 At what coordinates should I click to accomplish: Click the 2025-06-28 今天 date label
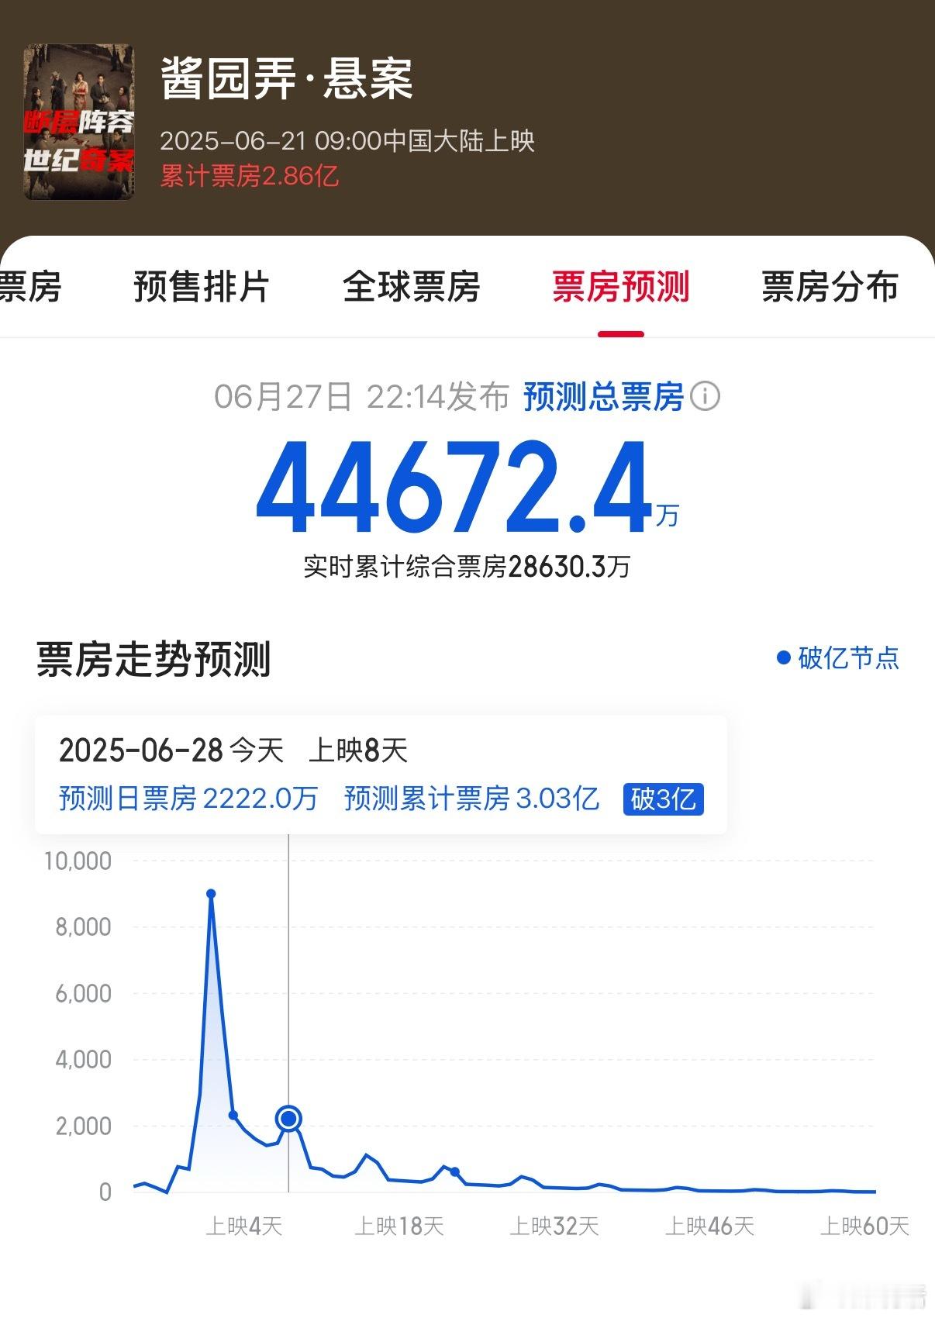pos(171,750)
